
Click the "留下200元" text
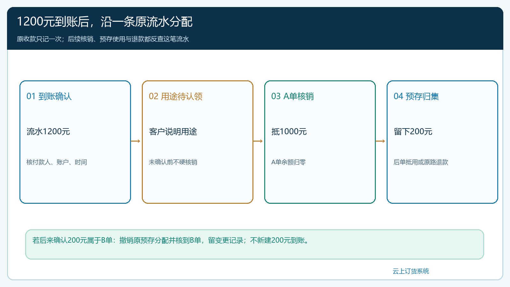(413, 131)
